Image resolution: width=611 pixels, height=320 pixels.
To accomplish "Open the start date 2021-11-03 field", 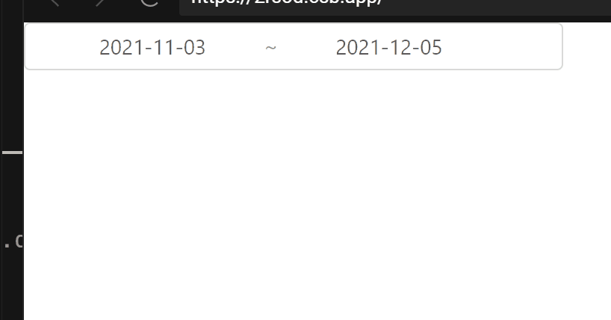I will [x=152, y=48].
